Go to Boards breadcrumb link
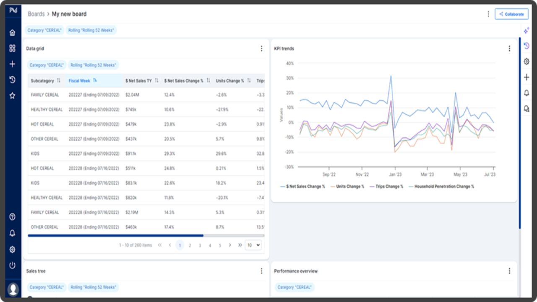Screen dimensions: 537x302 pyautogui.click(x=36, y=14)
